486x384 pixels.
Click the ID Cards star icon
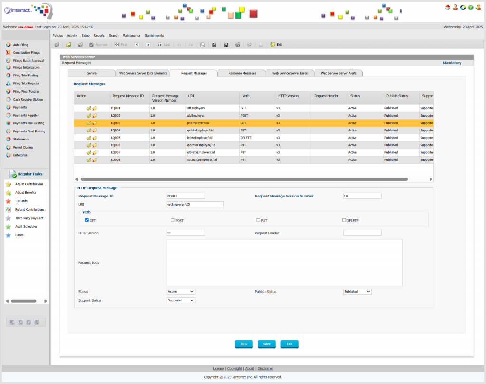click(8, 201)
